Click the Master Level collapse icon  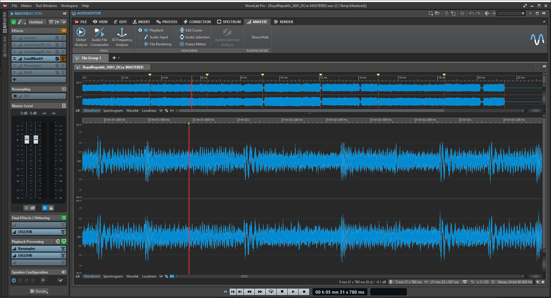[64, 106]
